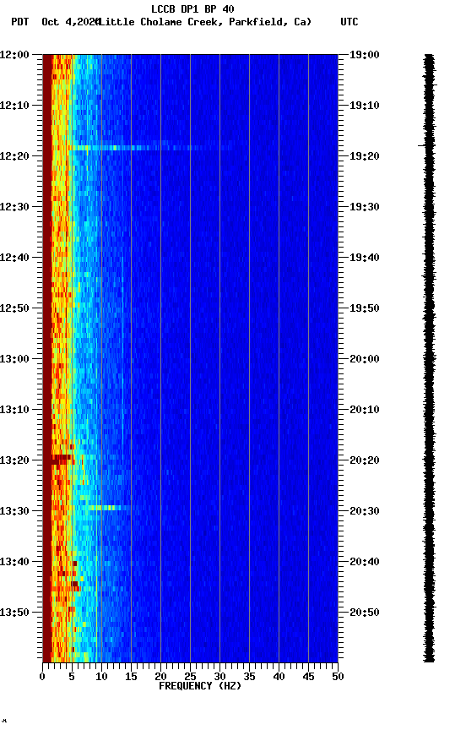Click the 10 Hz frequency axis label
The width and height of the screenshot is (466, 730).
pos(101,677)
